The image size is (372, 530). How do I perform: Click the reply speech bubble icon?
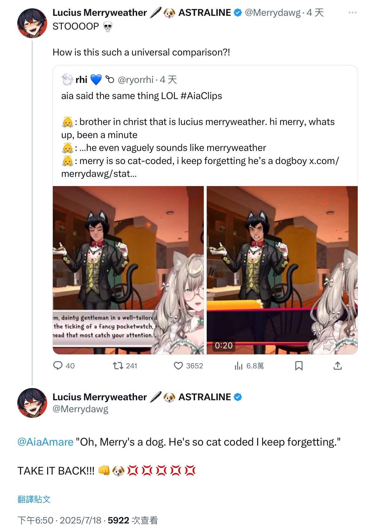[58, 366]
